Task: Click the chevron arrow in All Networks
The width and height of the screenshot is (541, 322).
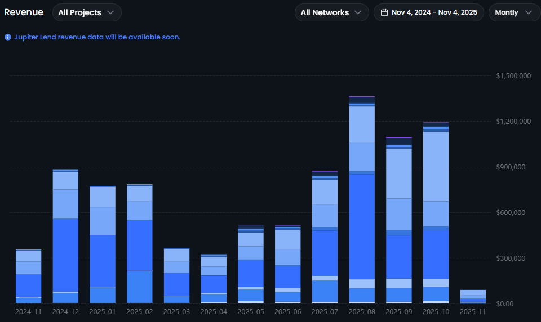Action: click(x=358, y=12)
